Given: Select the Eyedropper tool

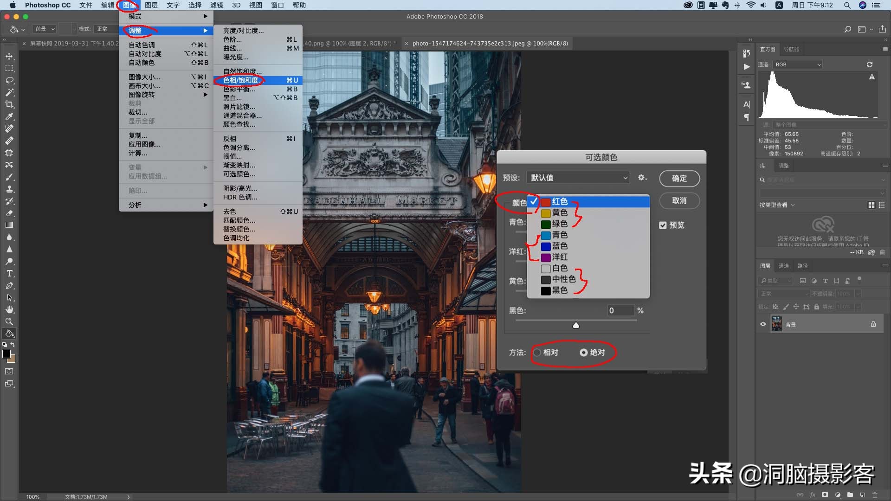Looking at the screenshot, I should pyautogui.click(x=9, y=116).
